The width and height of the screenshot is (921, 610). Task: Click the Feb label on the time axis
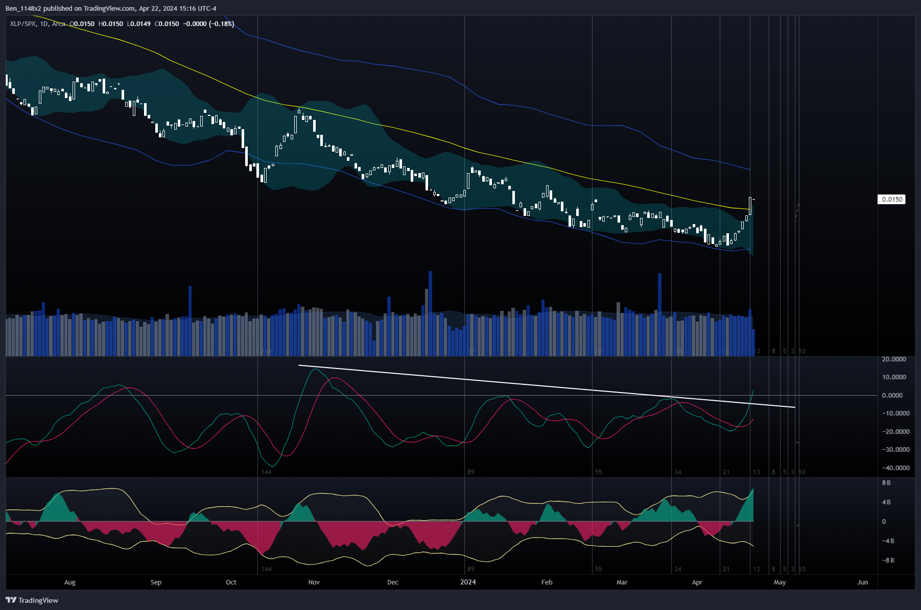[x=547, y=582]
